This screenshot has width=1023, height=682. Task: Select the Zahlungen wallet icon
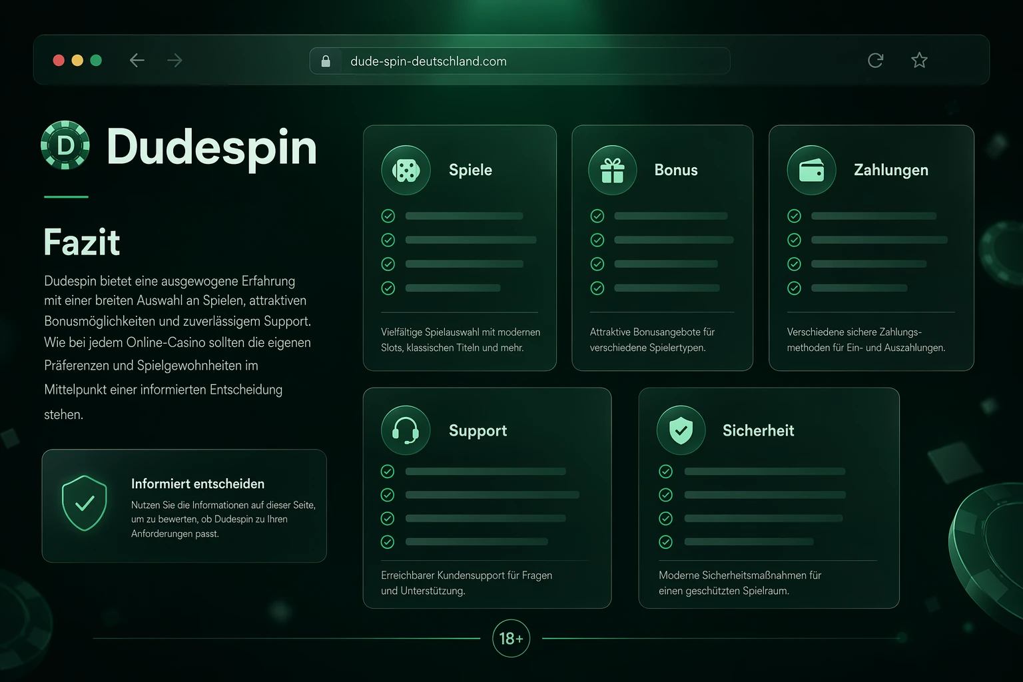click(811, 170)
